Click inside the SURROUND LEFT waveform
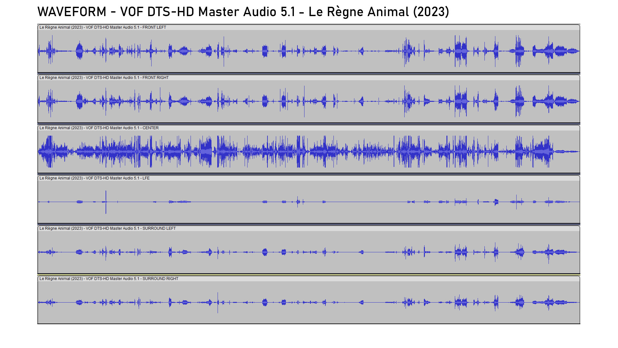Viewport: 618px width, 348px height. click(x=309, y=252)
